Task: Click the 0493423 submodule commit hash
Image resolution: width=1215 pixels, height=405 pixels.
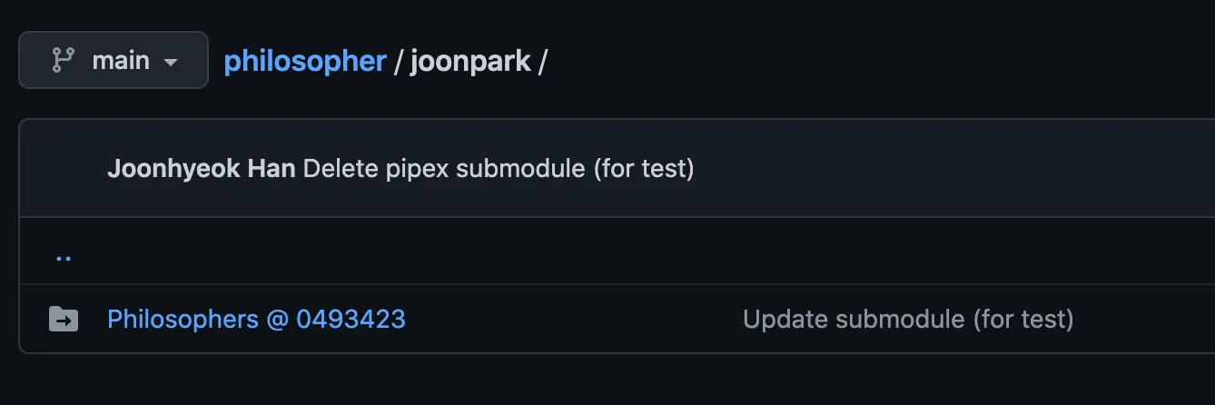Action: 351,319
